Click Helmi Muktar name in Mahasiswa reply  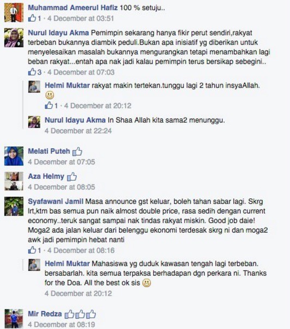point(67,264)
